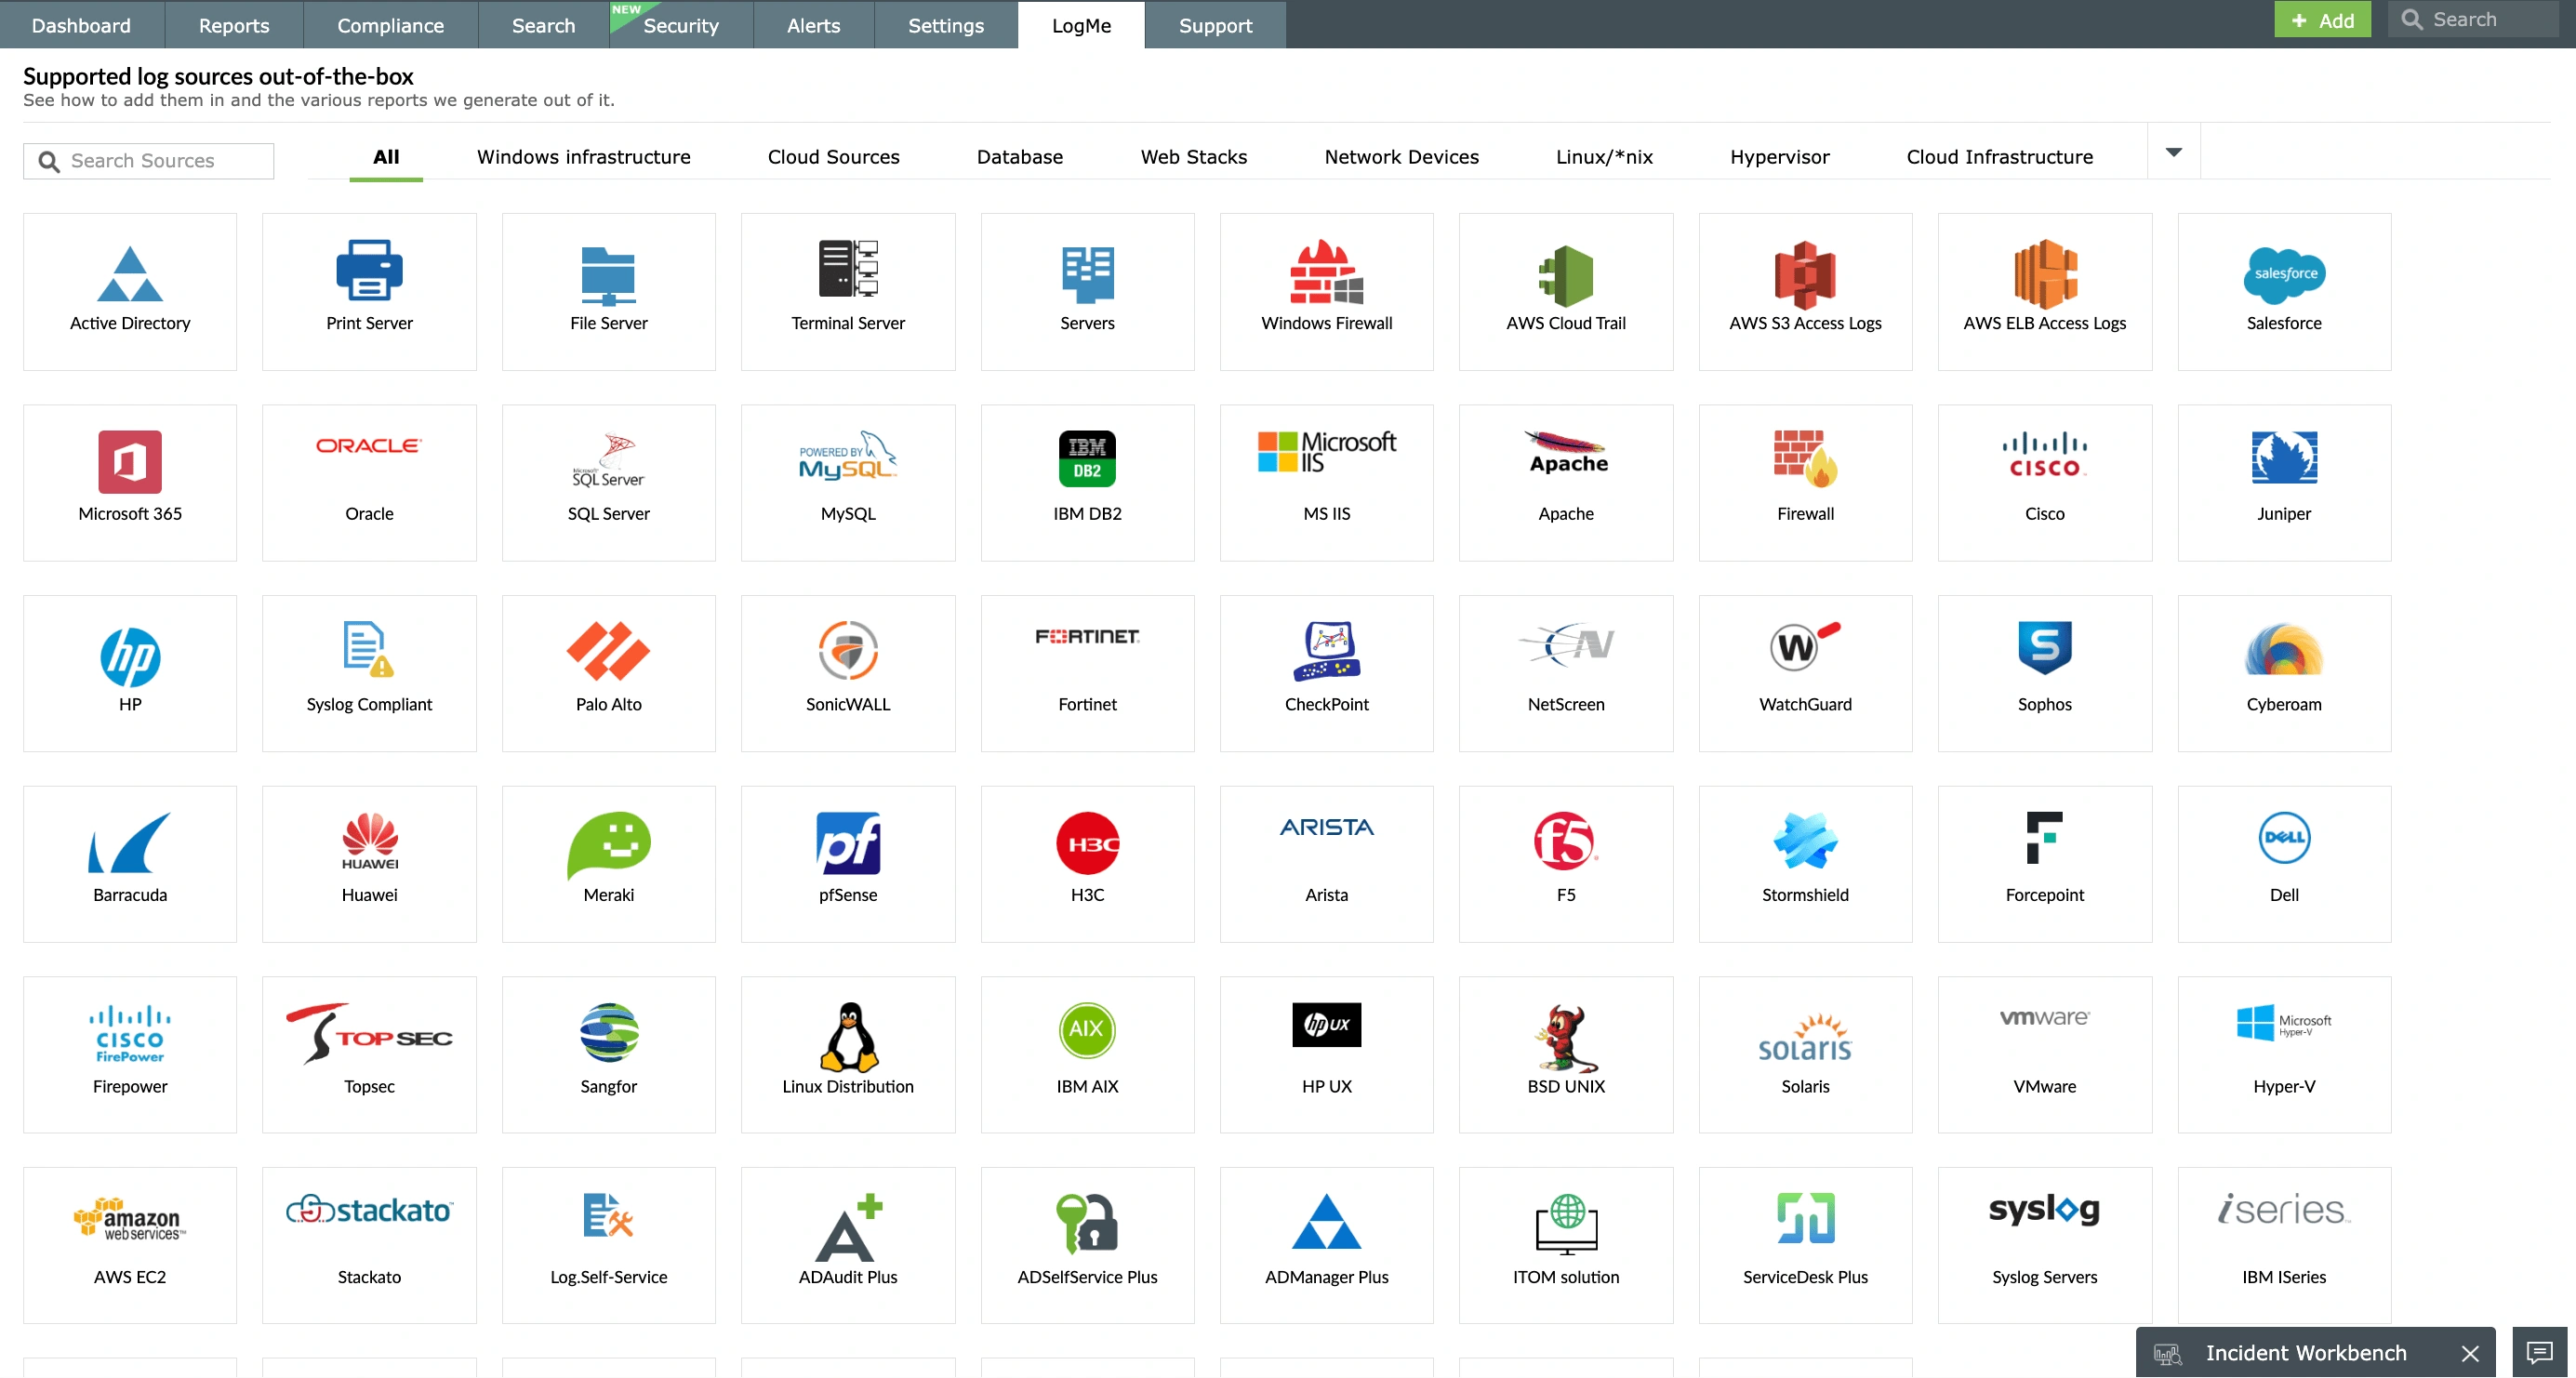This screenshot has height=1378, width=2576.
Task: Open the Linux Distribution penguin icon
Action: [847, 1037]
